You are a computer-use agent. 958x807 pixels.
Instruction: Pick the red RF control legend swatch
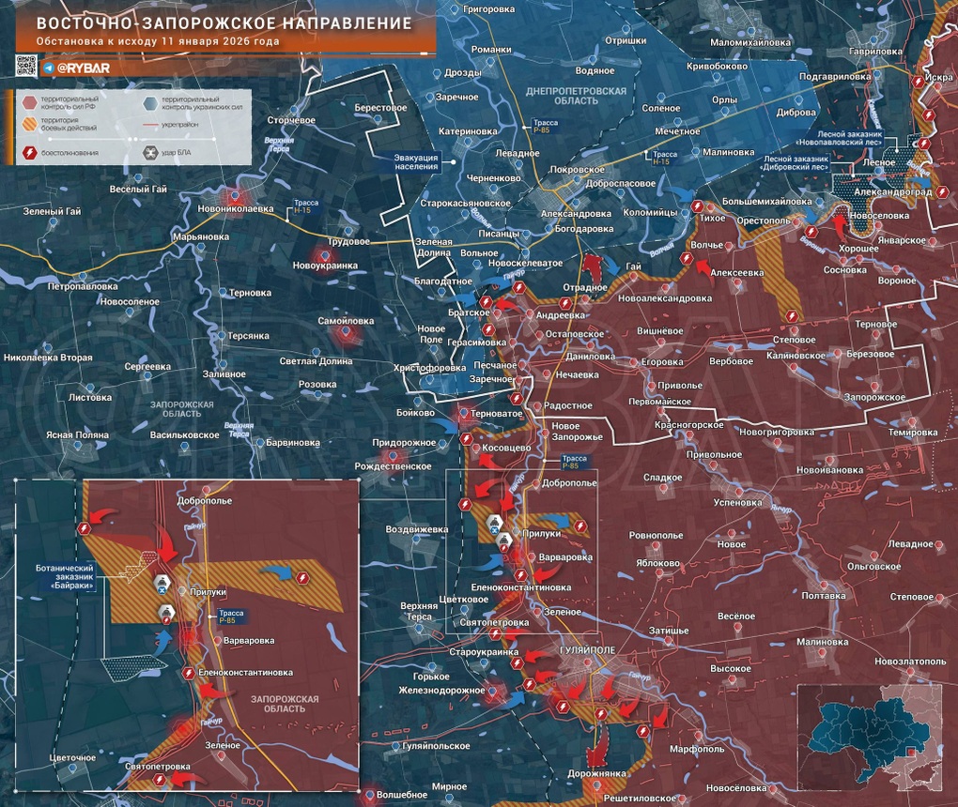point(29,102)
